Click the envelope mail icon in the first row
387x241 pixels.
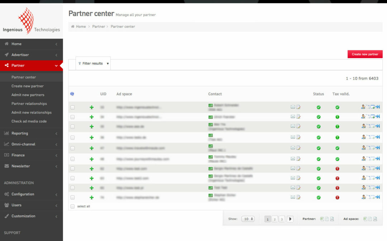pyautogui.click(x=293, y=107)
